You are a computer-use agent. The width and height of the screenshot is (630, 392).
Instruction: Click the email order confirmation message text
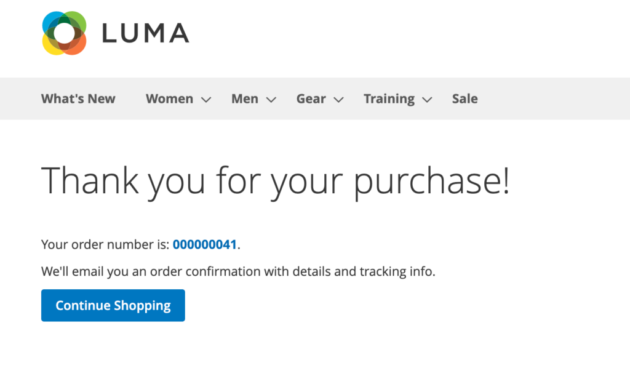[x=238, y=271]
